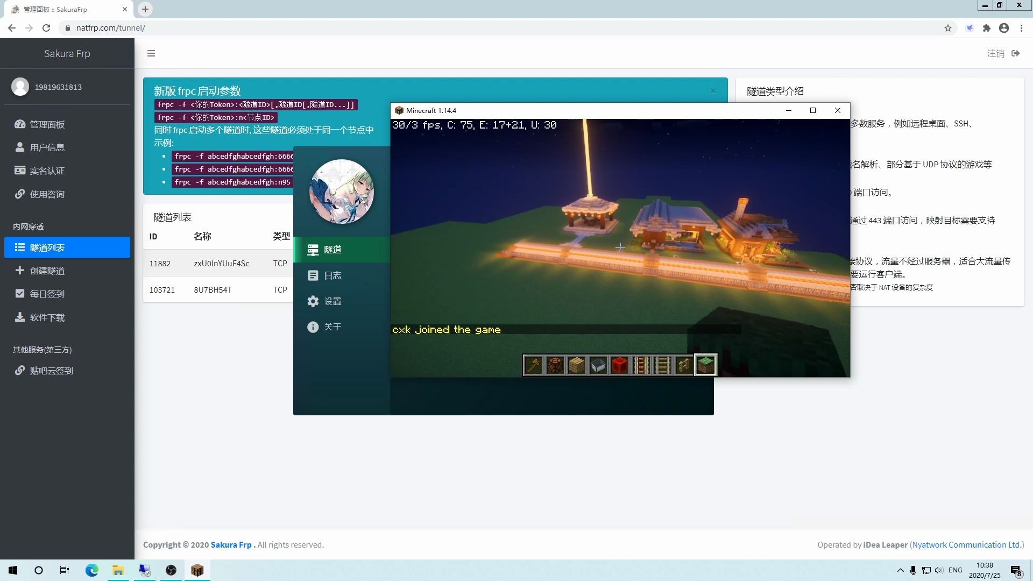Open Microsoft Edge from the taskbar
The image size is (1033, 581).
91,570
